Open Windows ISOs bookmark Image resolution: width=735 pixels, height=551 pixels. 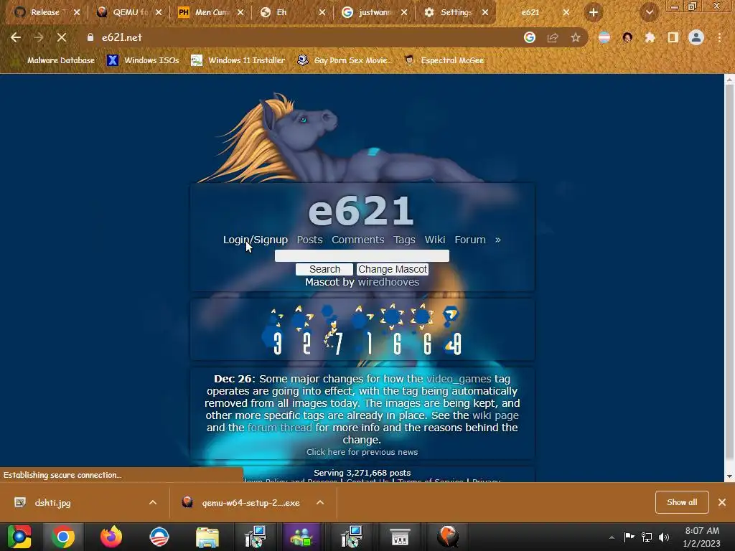click(x=143, y=60)
